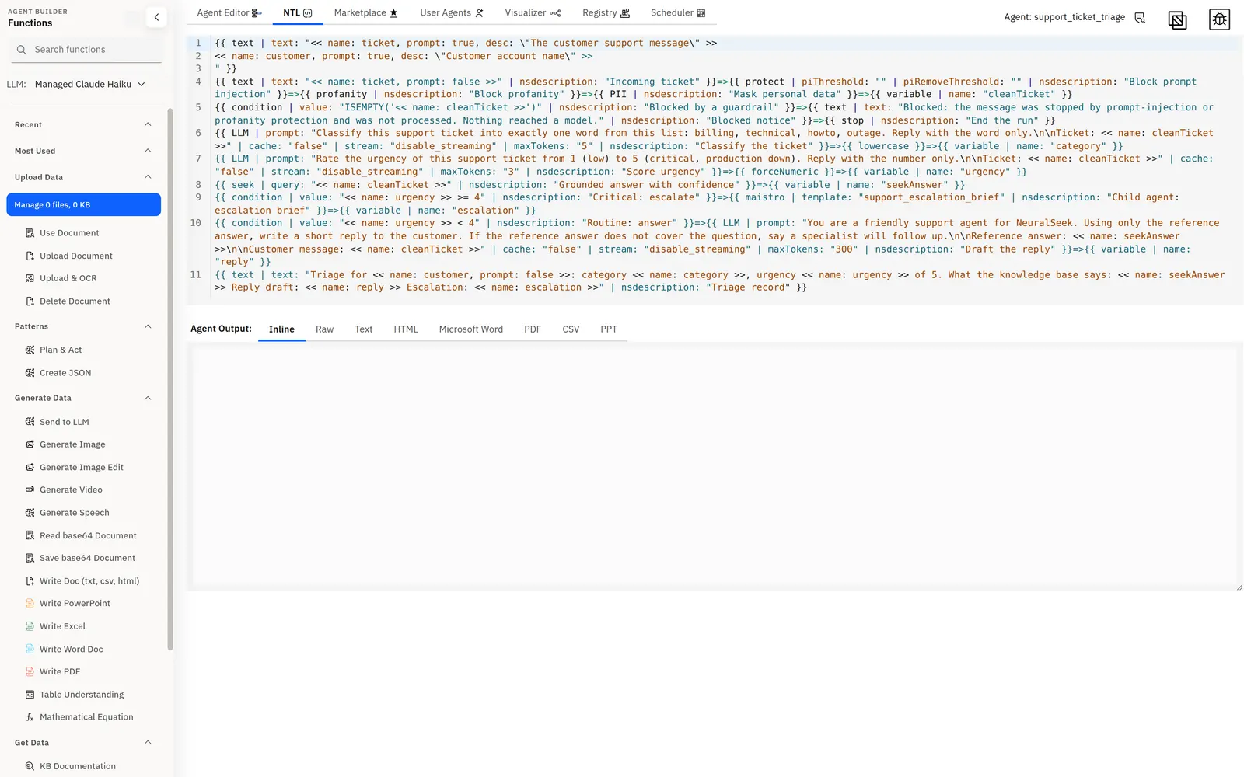Select the Write Excel function

coord(62,626)
